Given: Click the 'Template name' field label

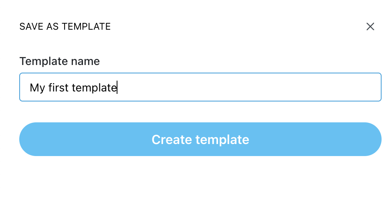Looking at the screenshot, I should pyautogui.click(x=59, y=61).
